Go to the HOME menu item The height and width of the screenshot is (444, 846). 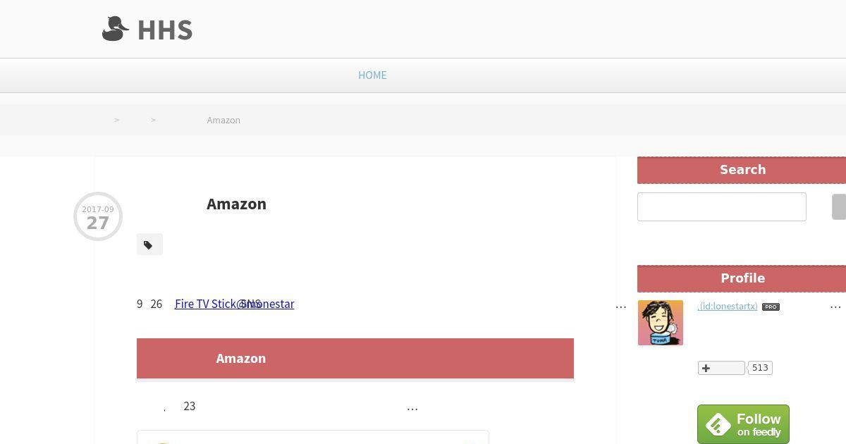(x=372, y=75)
